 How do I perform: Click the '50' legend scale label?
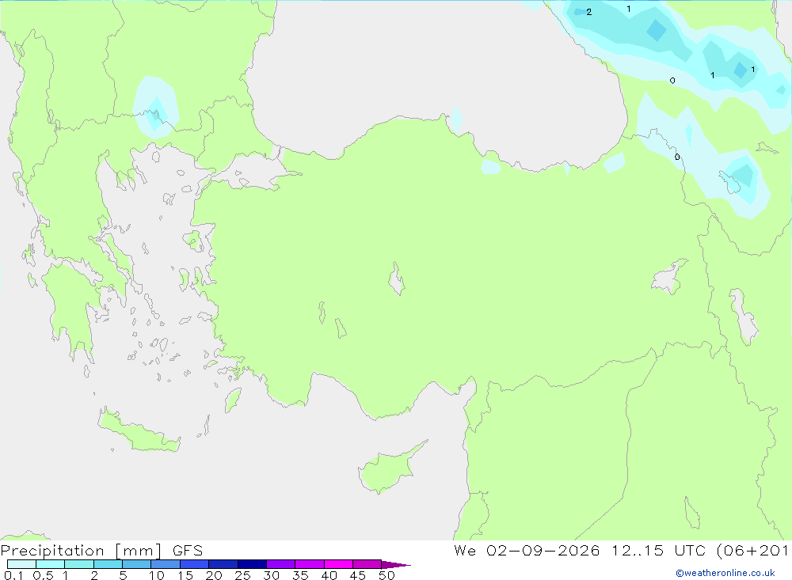[x=386, y=575]
